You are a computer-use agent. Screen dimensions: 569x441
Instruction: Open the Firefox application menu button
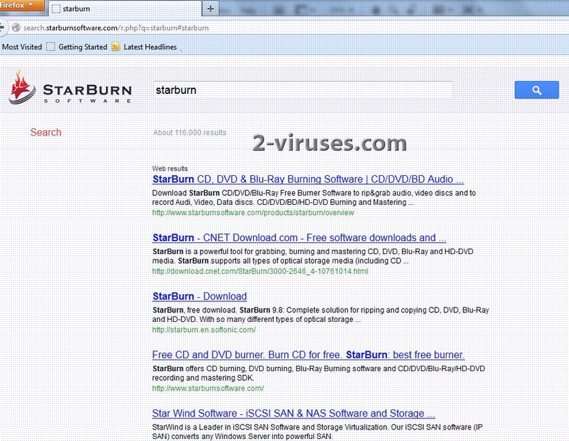[22, 5]
